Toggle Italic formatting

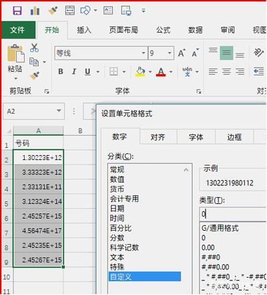74,72
